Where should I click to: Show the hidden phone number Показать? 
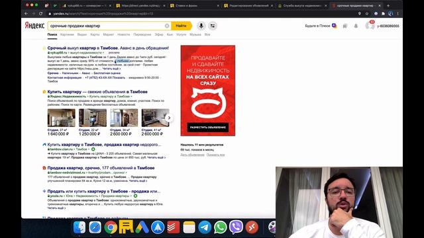coord(119,78)
